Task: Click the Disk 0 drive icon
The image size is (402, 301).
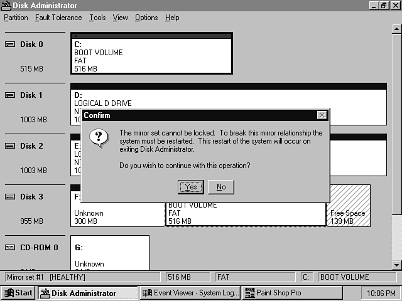Action: pyautogui.click(x=9, y=45)
